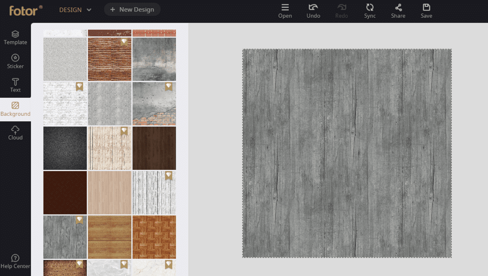This screenshot has width=488, height=276.
Task: Share the current design
Action: tap(398, 11)
